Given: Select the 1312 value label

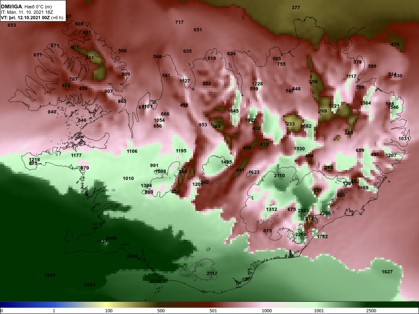Looking at the screenshot, I should (x=272, y=209).
